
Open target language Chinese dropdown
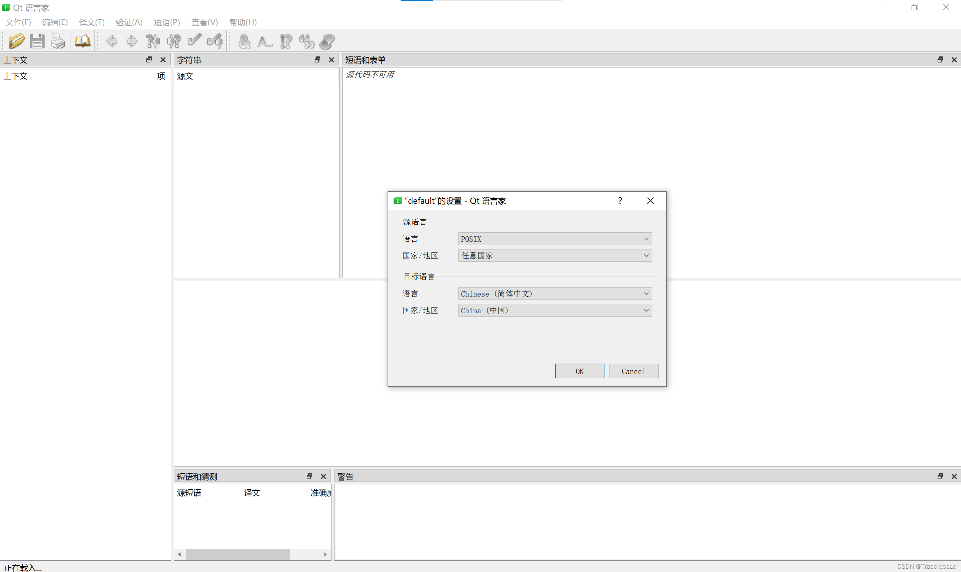555,294
